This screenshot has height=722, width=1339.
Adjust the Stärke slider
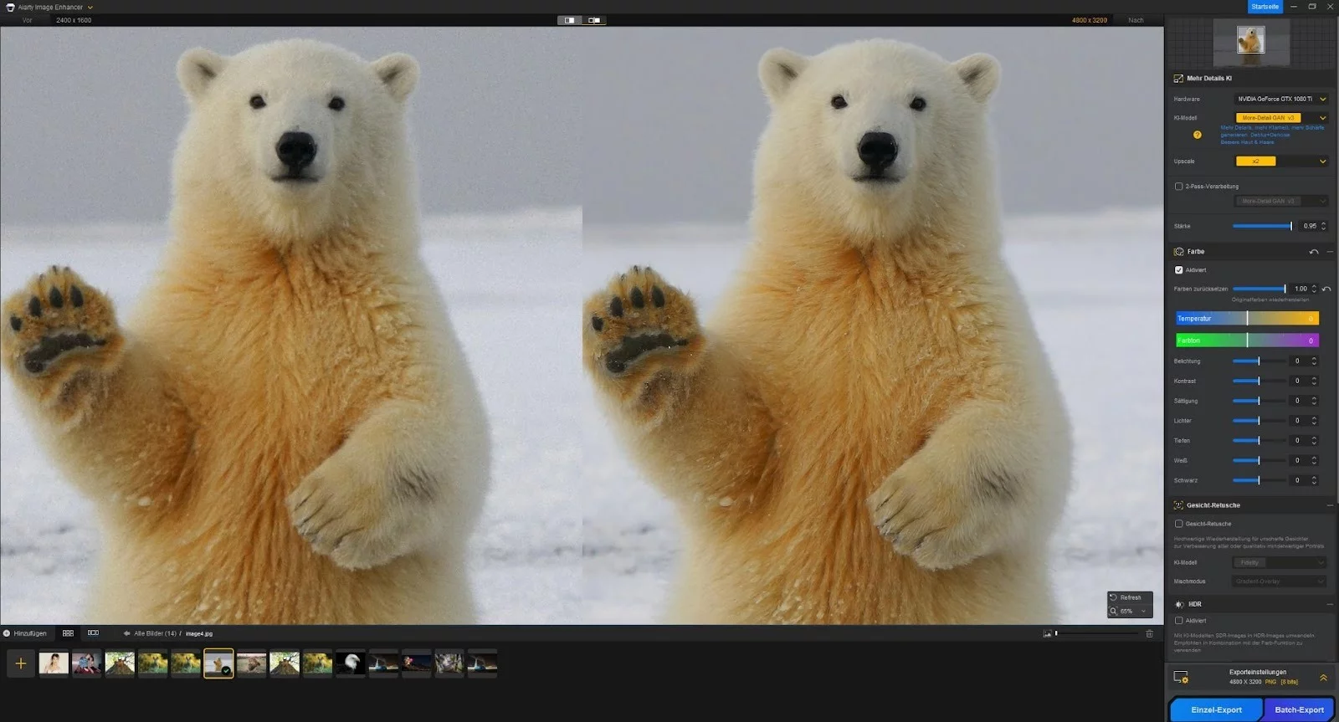click(x=1262, y=226)
